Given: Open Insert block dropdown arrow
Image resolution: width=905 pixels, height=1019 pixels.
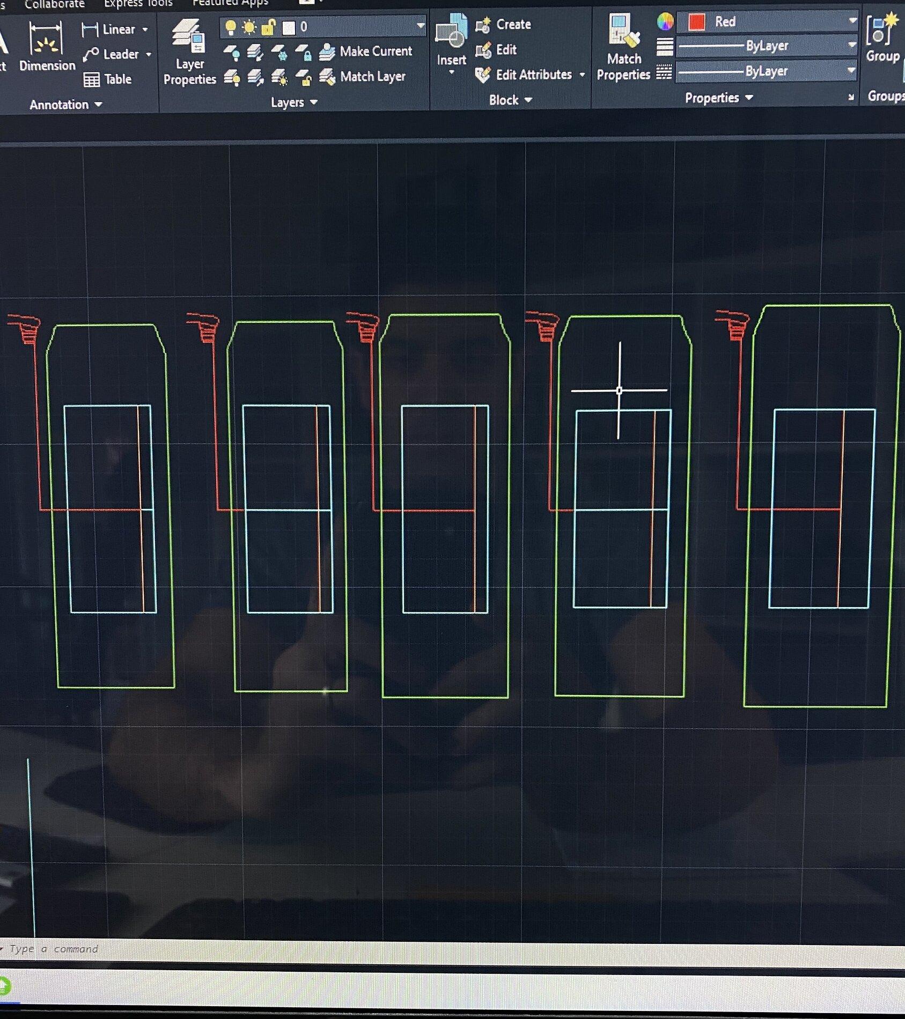Looking at the screenshot, I should tap(452, 72).
